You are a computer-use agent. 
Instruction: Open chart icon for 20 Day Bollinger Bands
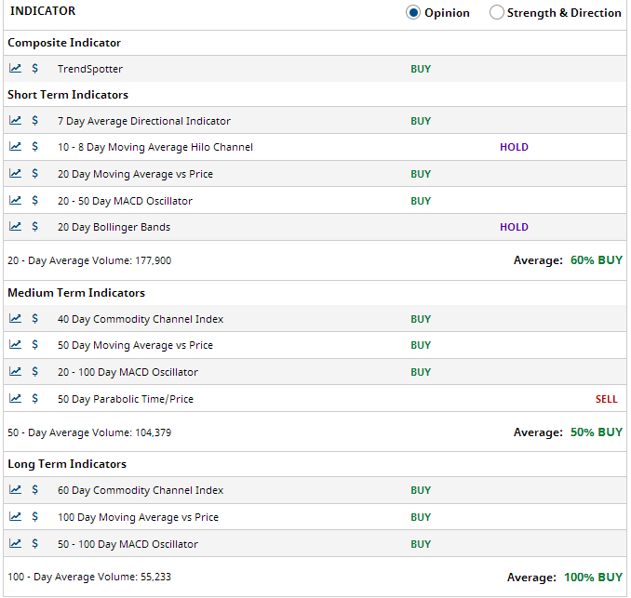(15, 227)
